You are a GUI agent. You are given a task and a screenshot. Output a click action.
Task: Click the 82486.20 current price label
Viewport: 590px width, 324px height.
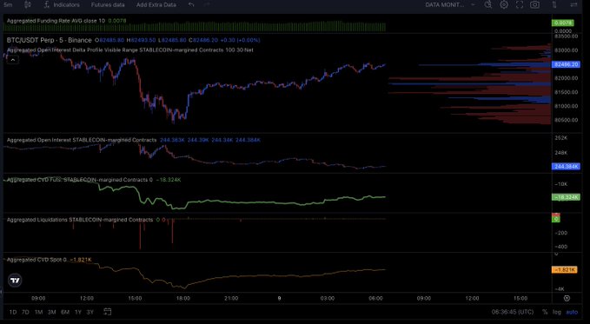[x=566, y=65]
